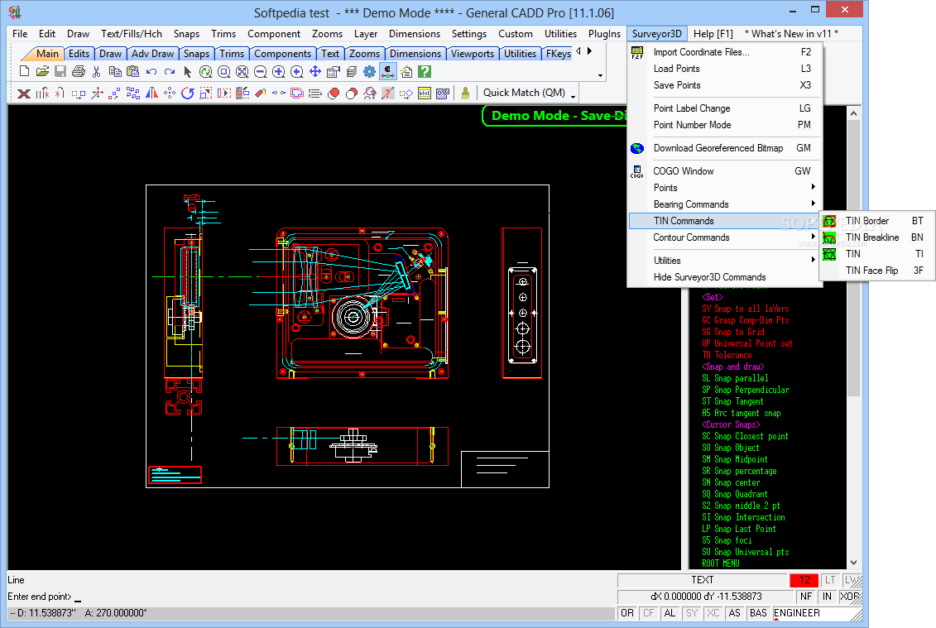Screen dimensions: 936x628
Task: Click the Enter end point command line
Action: (310, 597)
